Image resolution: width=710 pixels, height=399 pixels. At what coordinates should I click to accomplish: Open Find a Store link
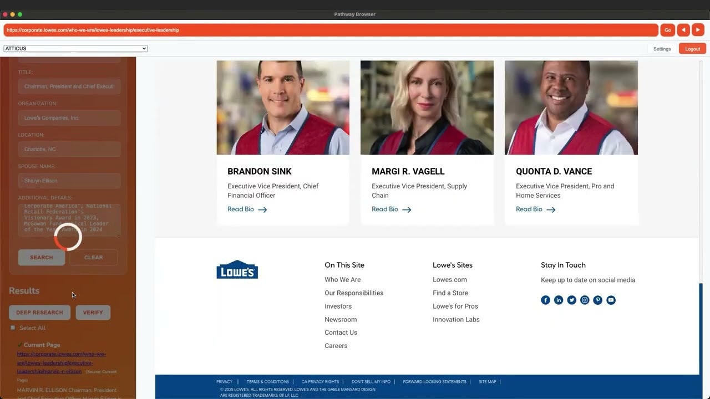450,293
